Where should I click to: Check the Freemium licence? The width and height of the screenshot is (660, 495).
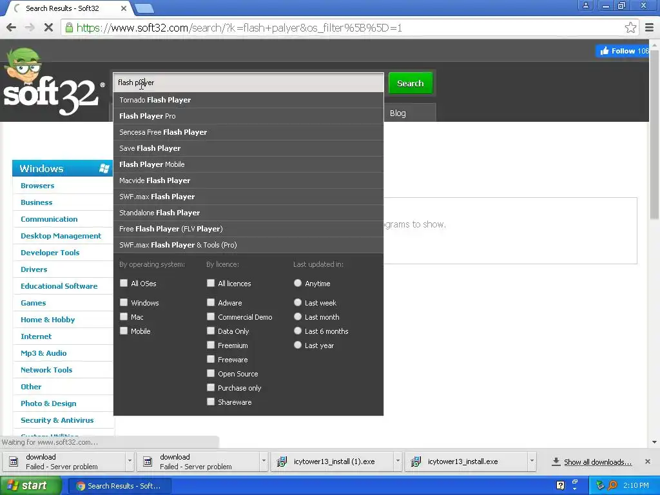click(x=211, y=345)
